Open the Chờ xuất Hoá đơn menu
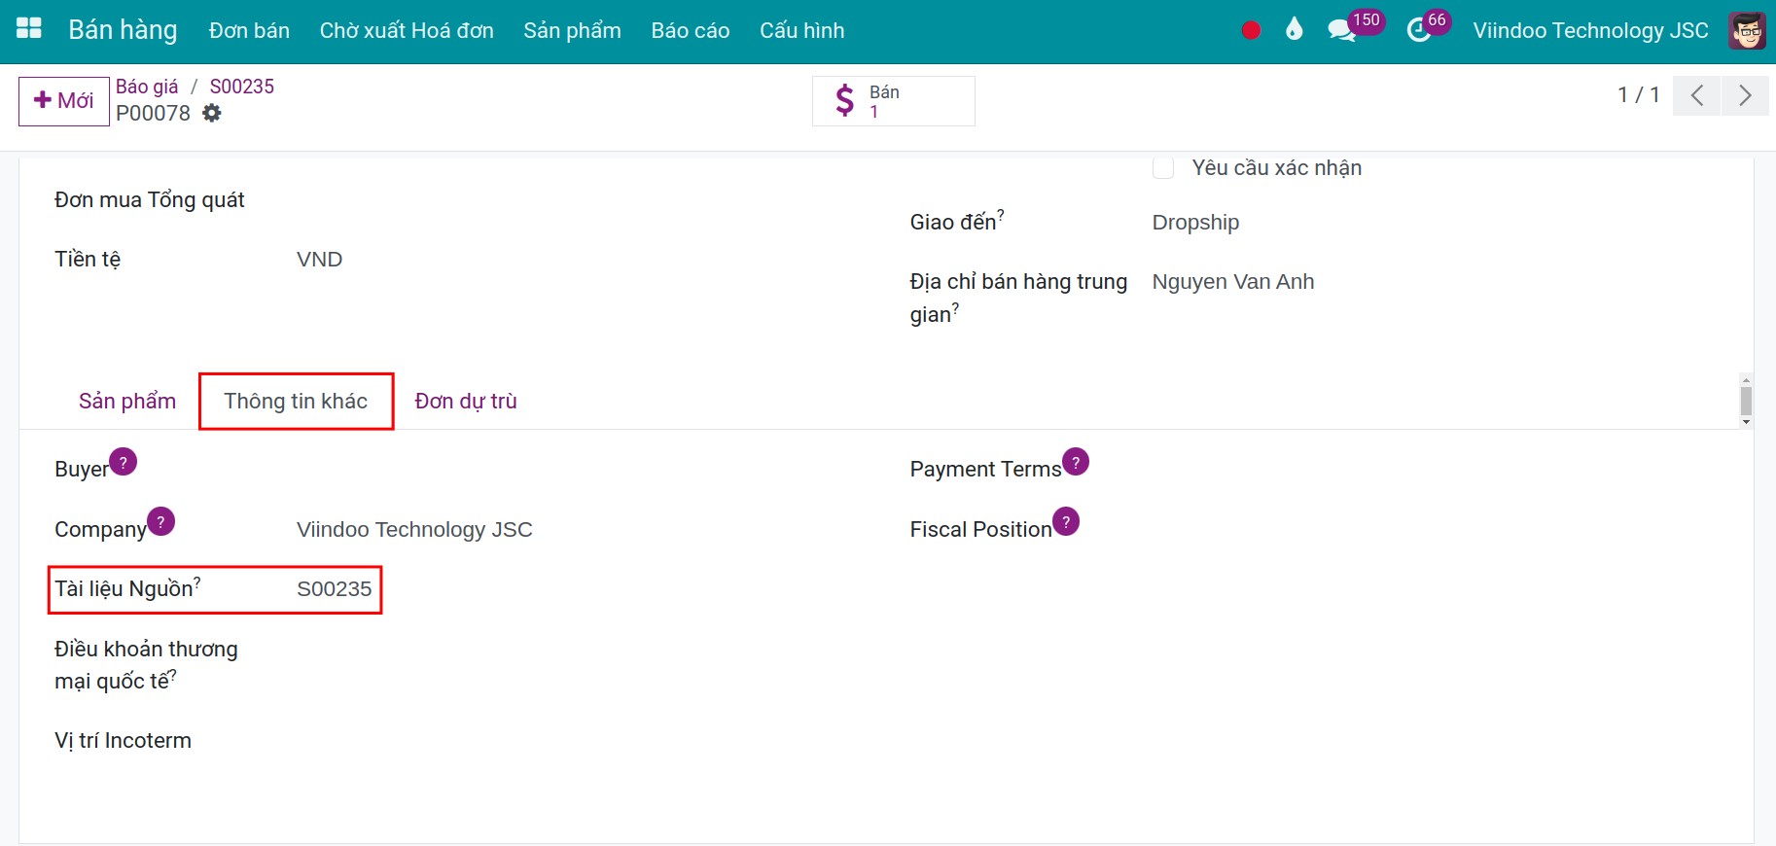 (407, 31)
